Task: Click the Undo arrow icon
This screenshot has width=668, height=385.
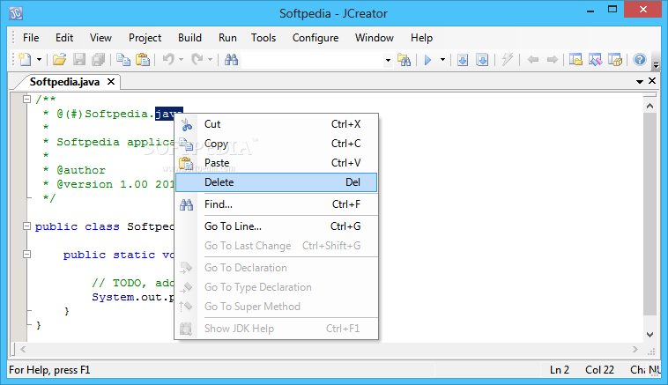Action: coord(168,60)
